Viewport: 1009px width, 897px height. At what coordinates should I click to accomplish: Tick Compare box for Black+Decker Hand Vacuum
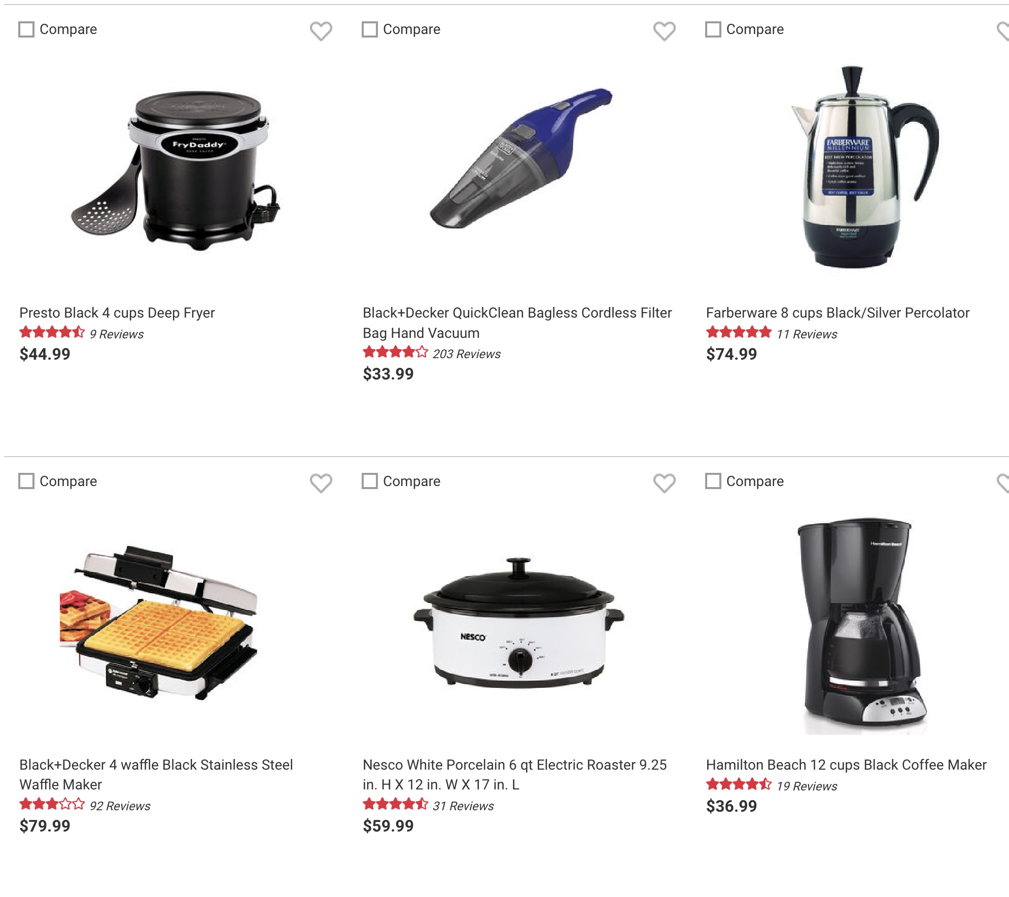370,29
